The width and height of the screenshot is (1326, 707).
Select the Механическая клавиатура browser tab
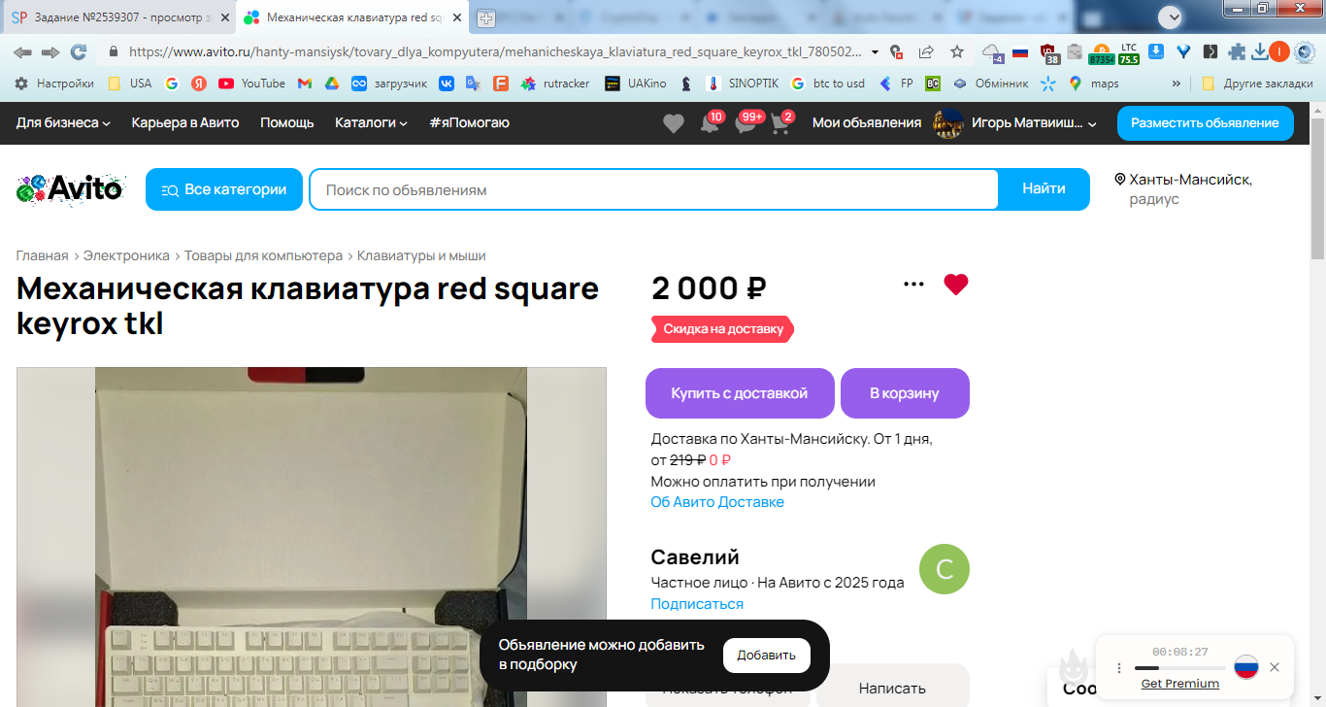[351, 18]
